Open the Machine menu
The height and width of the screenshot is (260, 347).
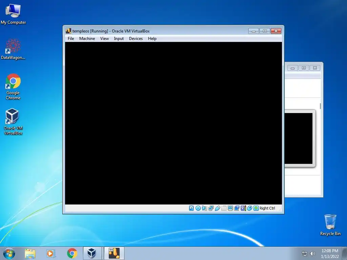pyautogui.click(x=87, y=39)
